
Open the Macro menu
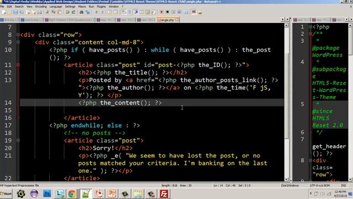click(x=82, y=7)
